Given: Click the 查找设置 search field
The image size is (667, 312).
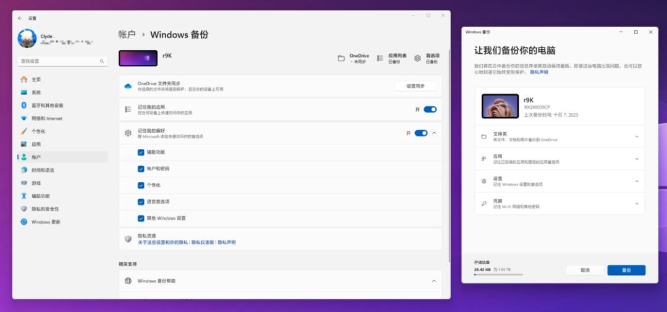Looking at the screenshot, I should point(62,61).
